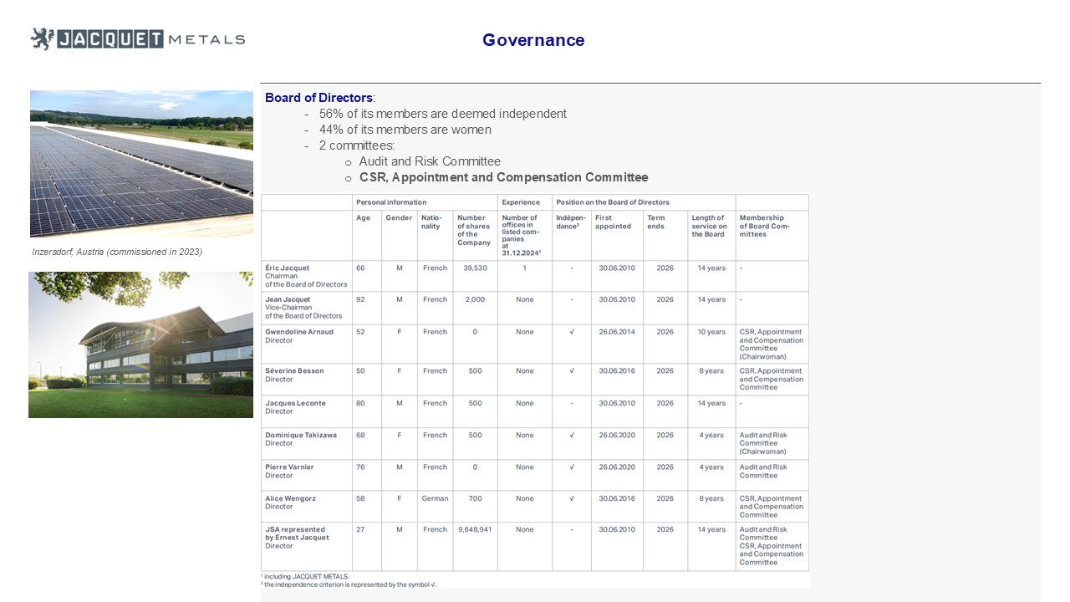Click the Experience table header
Screen dimensions: 1070x602
point(521,202)
